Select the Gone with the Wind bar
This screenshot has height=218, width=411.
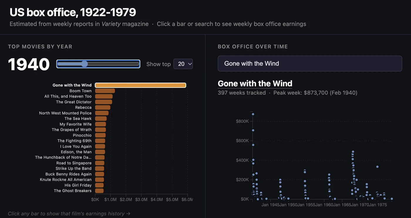(140, 85)
